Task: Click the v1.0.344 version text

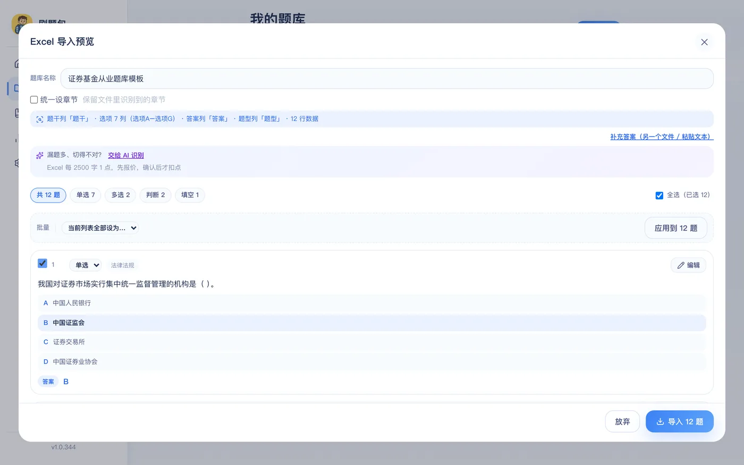Action: click(64, 447)
